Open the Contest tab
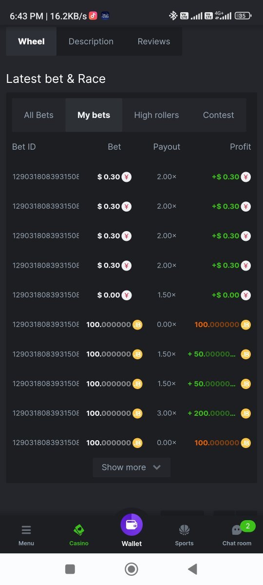Screen dimensions: 263x585 [x=218, y=115]
